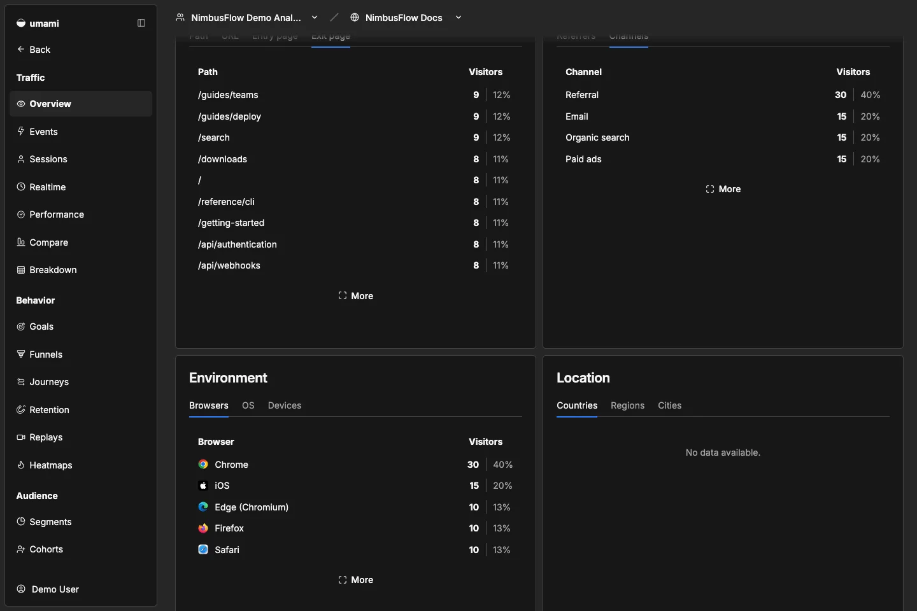Open Events lightning icon
Image resolution: width=917 pixels, height=611 pixels.
[21, 131]
